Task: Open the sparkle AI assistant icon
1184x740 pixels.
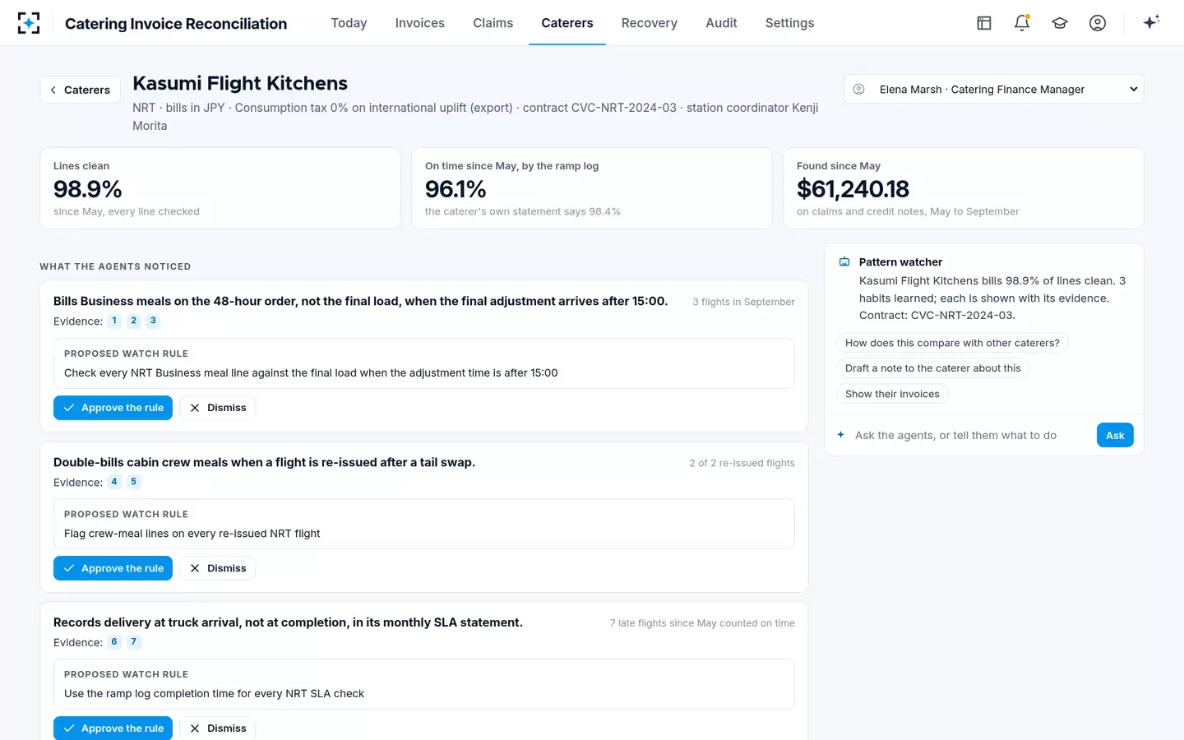Action: click(1151, 22)
